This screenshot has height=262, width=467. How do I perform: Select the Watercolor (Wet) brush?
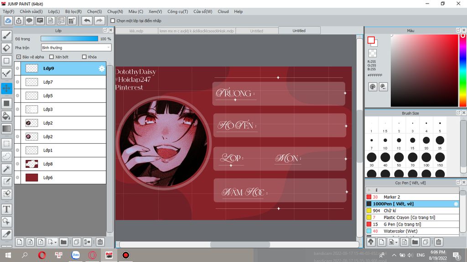[412, 231]
